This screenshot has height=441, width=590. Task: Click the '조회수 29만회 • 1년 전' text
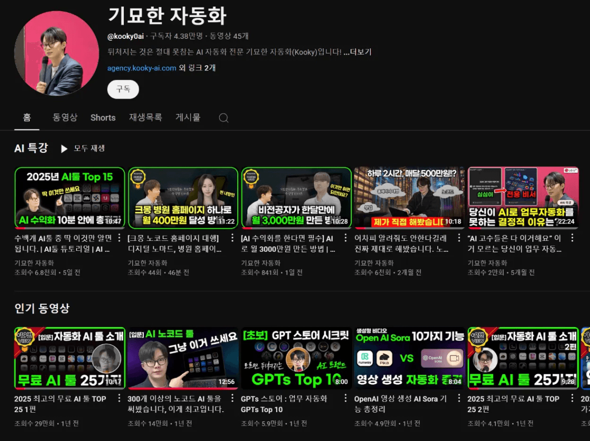pyautogui.click(x=46, y=423)
